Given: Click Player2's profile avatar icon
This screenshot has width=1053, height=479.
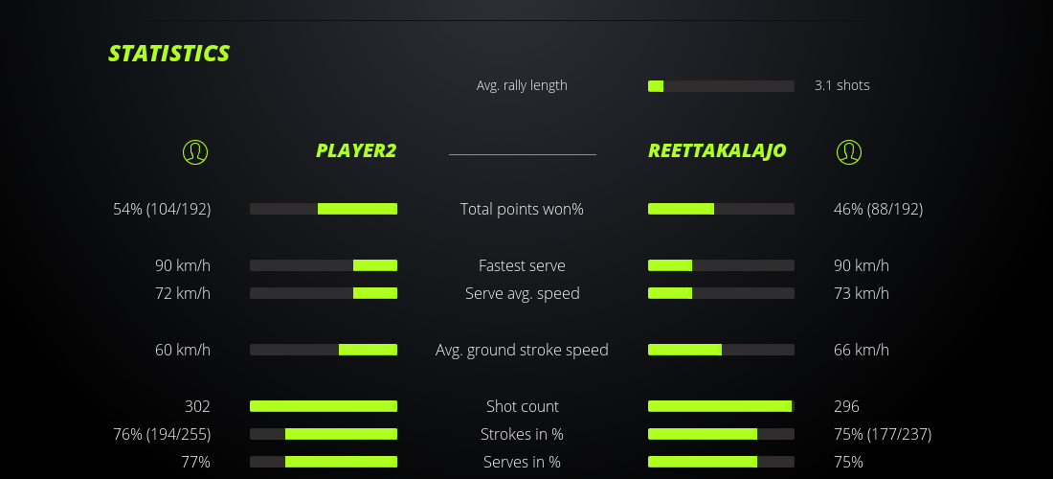Looking at the screenshot, I should click(x=195, y=151).
